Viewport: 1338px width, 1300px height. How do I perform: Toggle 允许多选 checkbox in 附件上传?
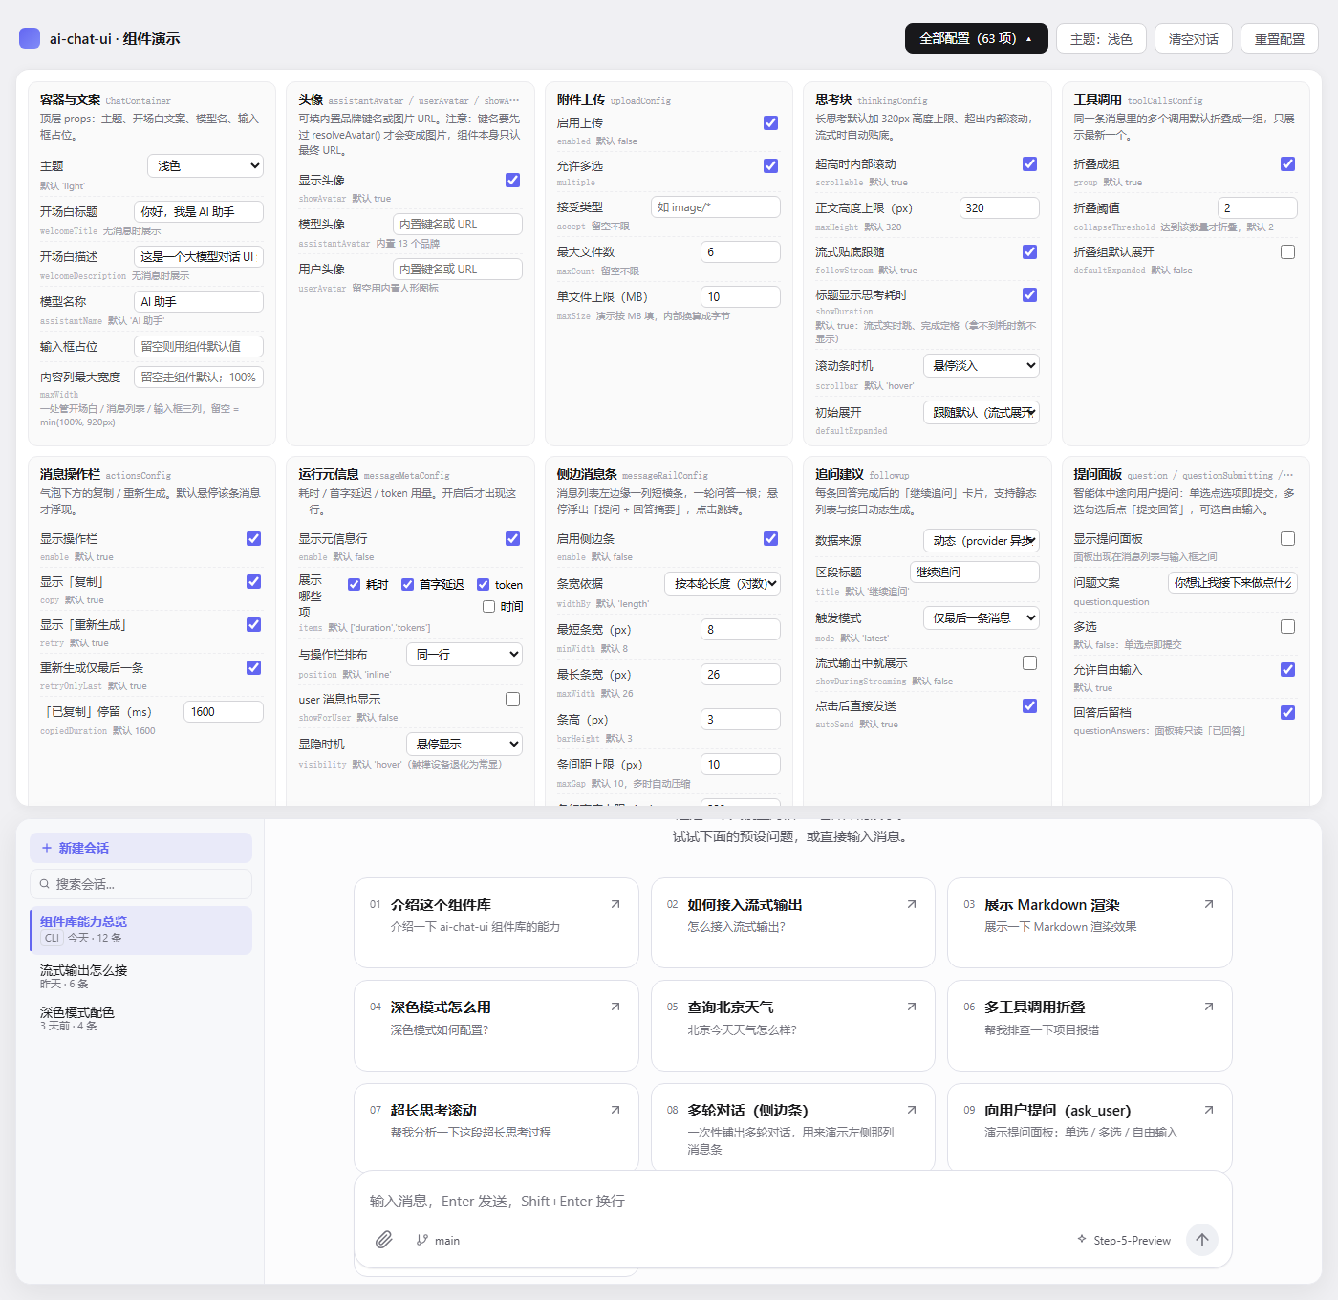pyautogui.click(x=771, y=165)
